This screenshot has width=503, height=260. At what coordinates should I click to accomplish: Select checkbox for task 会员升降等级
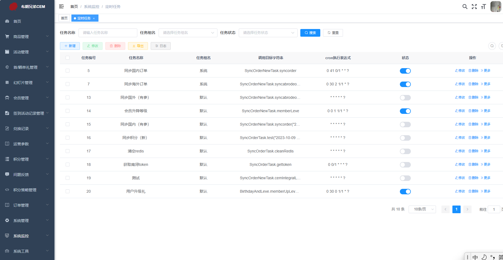[68, 111]
